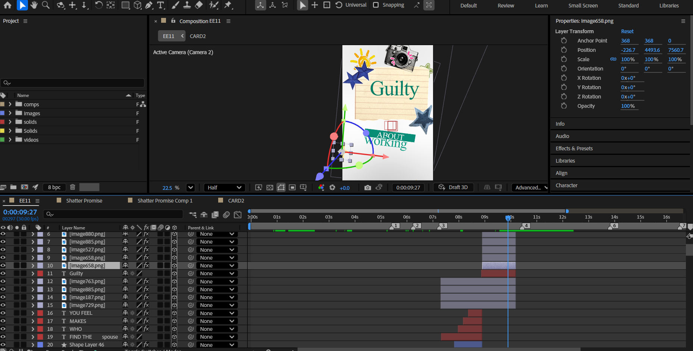Select the Zoom tool in toolbar
Viewport: 693px width, 351px height.
(x=46, y=5)
